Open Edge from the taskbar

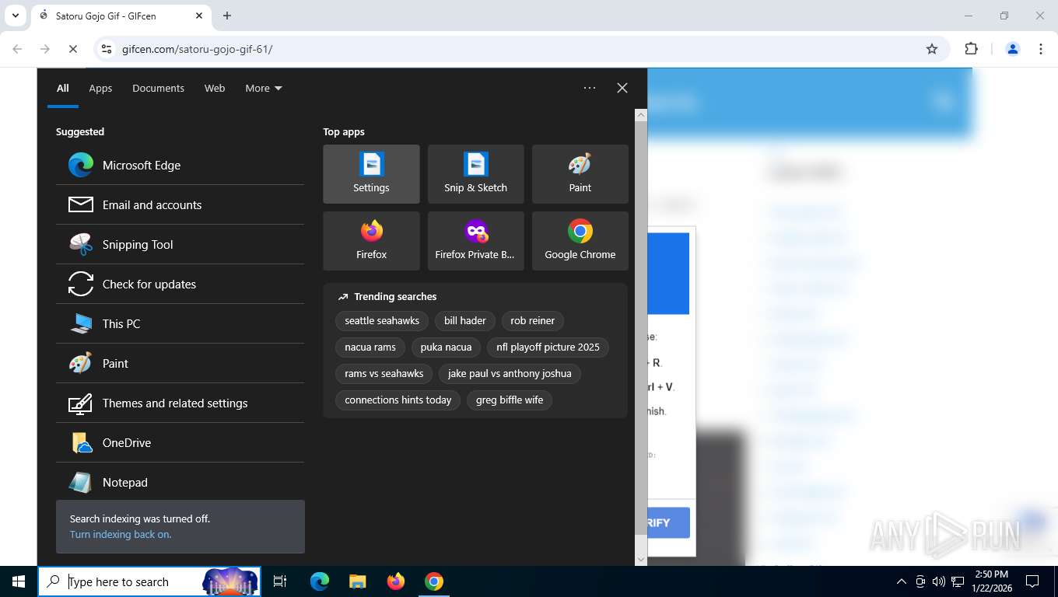click(320, 581)
